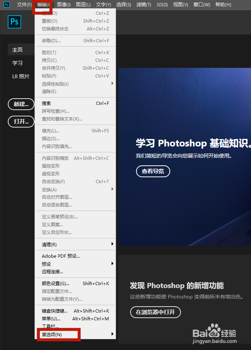
Task: Open the 图像(I) menu
Action: 64,5
